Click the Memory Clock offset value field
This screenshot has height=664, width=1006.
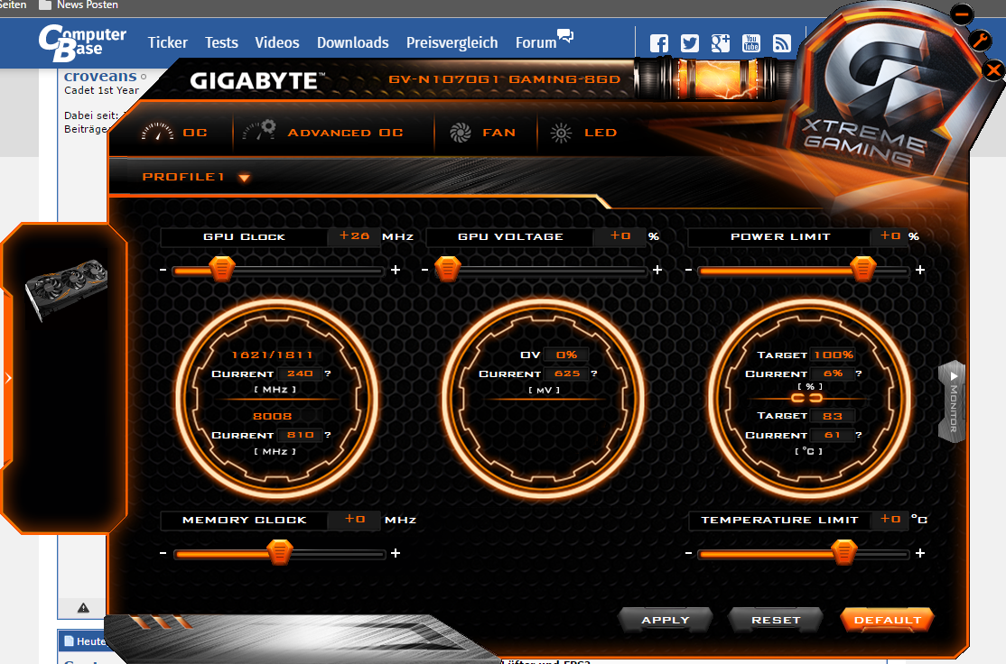pyautogui.click(x=354, y=519)
